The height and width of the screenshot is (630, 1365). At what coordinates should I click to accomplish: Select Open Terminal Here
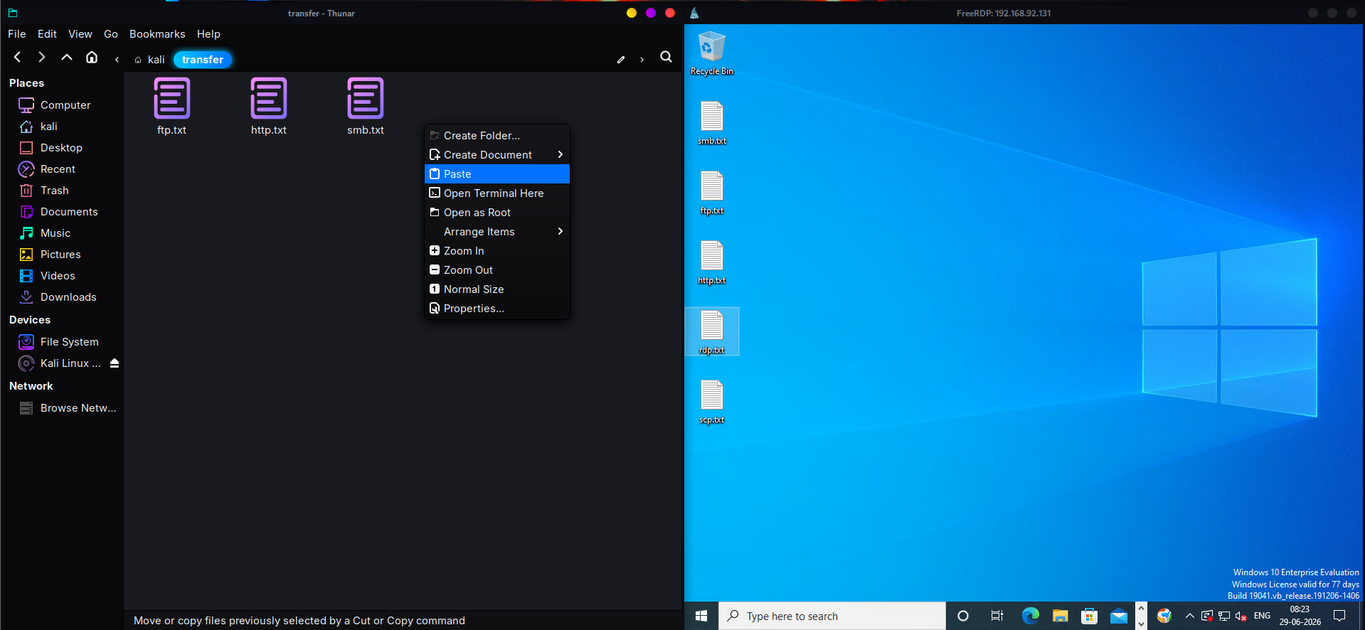click(x=497, y=193)
